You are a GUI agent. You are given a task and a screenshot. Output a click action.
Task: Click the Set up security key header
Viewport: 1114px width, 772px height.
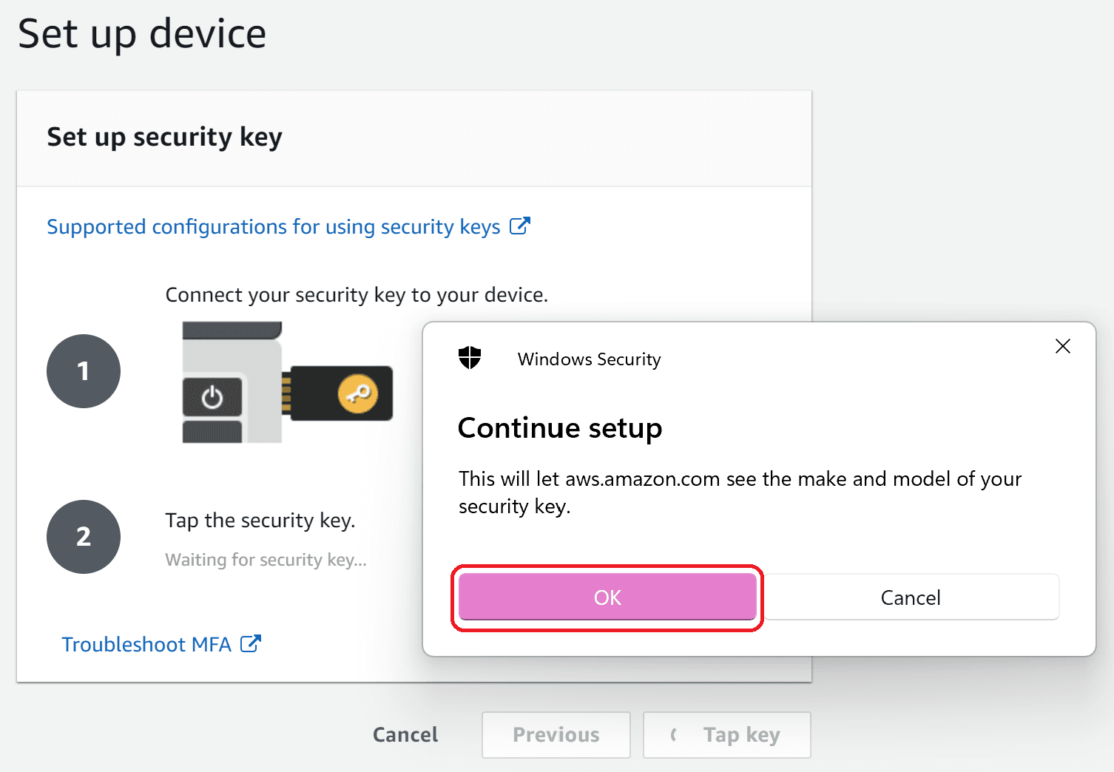click(x=164, y=138)
